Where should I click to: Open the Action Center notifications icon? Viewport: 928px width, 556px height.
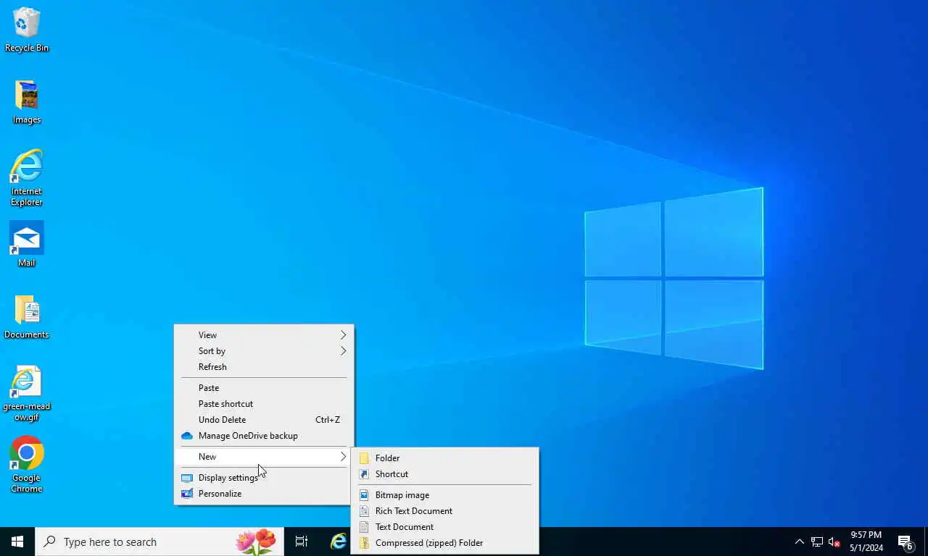(906, 542)
